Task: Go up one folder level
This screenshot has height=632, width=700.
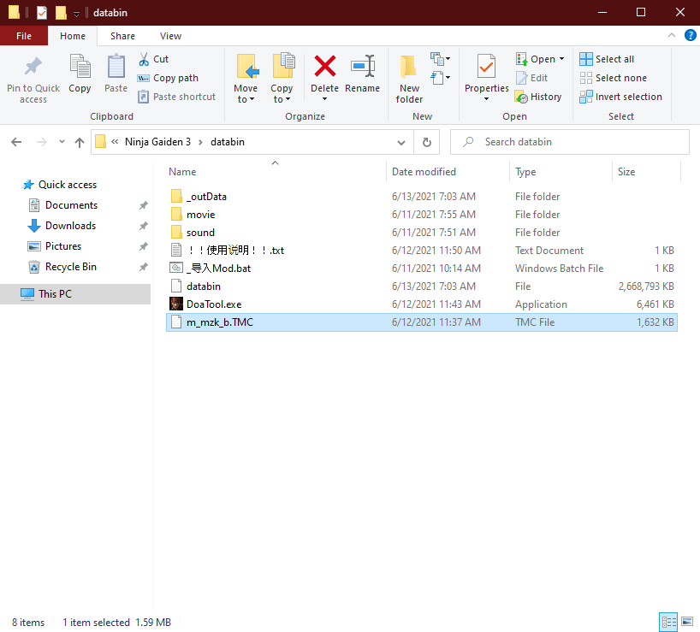Action: [x=80, y=142]
